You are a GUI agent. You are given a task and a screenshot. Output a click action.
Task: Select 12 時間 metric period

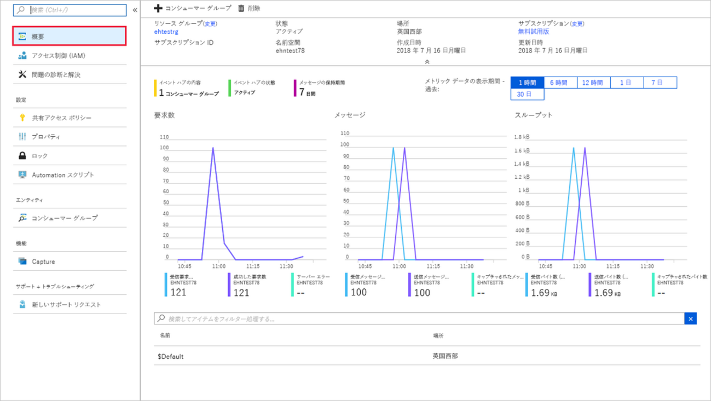coord(593,83)
